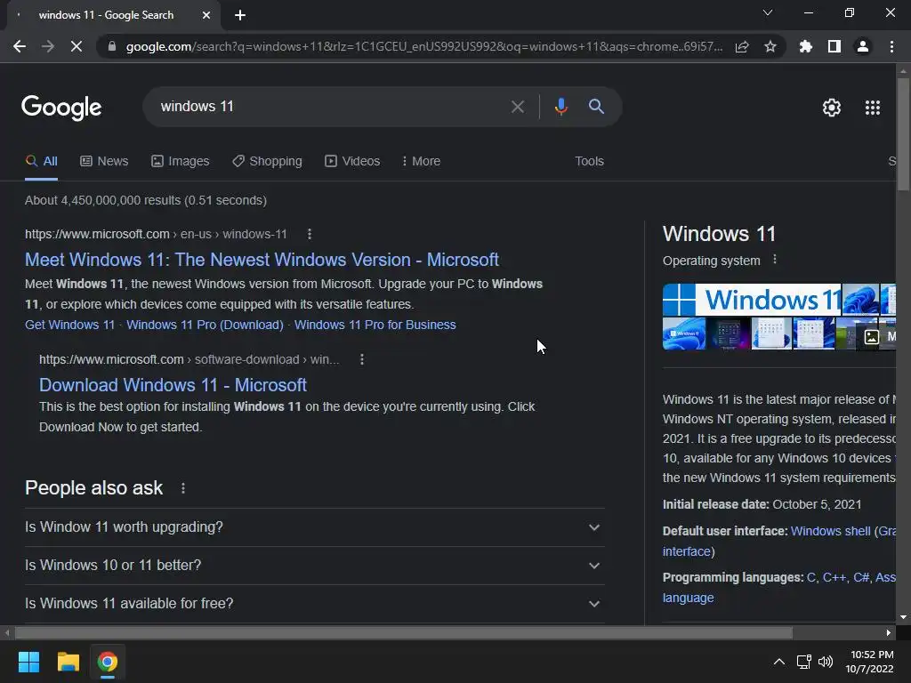Share this page from the address bar
Viewport: 911px width, 683px height.
coord(742,46)
